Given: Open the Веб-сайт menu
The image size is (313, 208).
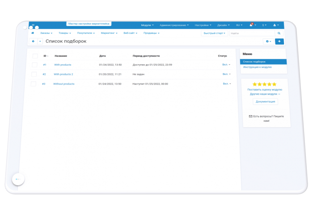Looking at the screenshot, I should pyautogui.click(x=131, y=33).
